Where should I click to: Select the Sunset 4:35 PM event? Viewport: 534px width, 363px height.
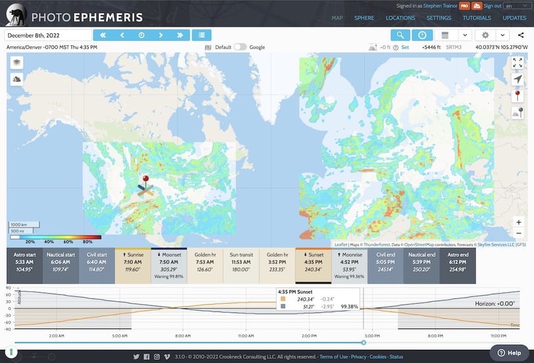click(313, 266)
